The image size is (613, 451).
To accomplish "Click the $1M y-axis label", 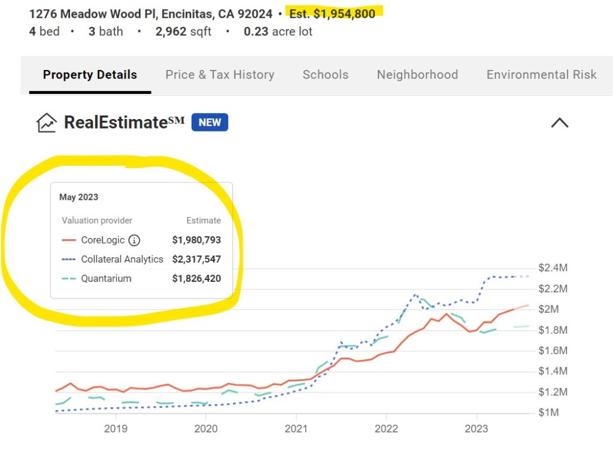I will click(548, 412).
